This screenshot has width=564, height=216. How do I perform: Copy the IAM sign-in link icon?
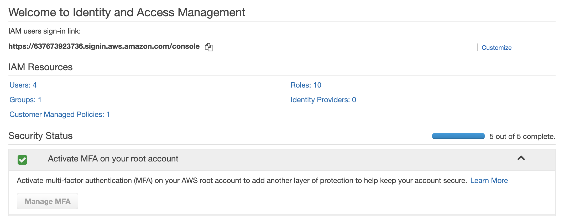(x=209, y=47)
